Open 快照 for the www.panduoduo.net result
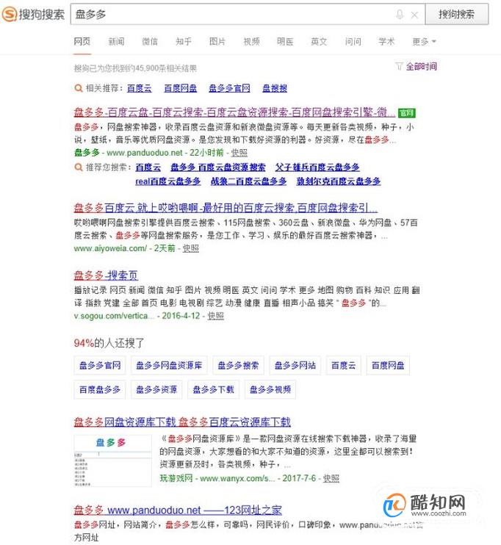The width and height of the screenshot is (501, 545). click(x=239, y=153)
